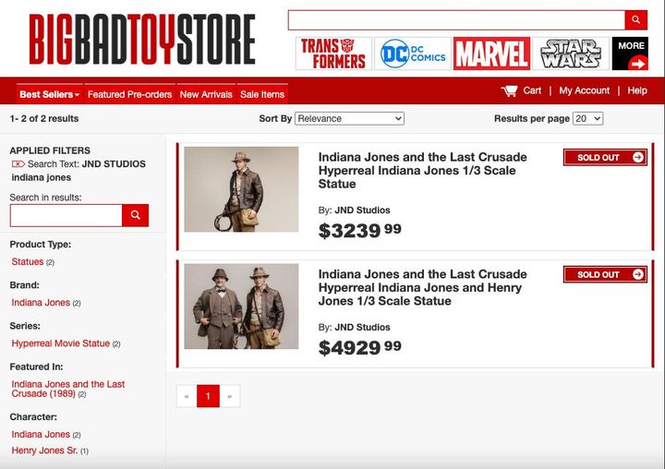Go to Featured Pre-orders tab
665x469 pixels.
[130, 94]
